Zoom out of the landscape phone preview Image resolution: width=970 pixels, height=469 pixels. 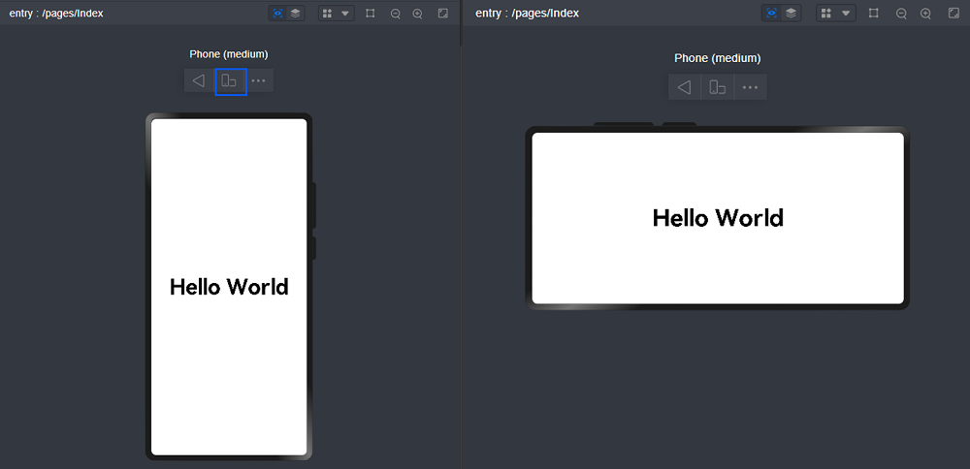(902, 14)
